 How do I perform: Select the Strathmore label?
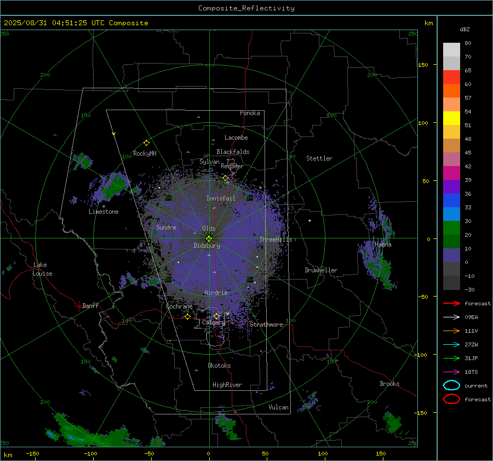pyautogui.click(x=266, y=325)
